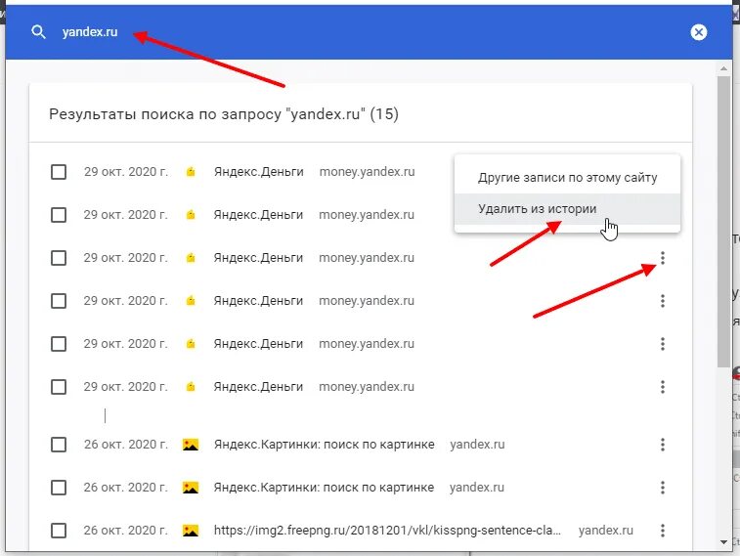Open the three-dot menu of the fifth Яндекс.Деньги entry
This screenshot has height=556, width=740.
pos(663,344)
